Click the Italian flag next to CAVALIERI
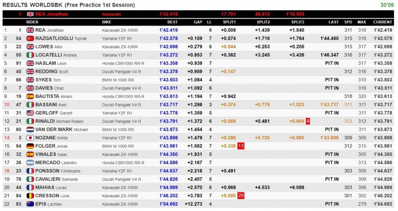Screen dimensions: 398x211 pyautogui.click(x=30, y=179)
